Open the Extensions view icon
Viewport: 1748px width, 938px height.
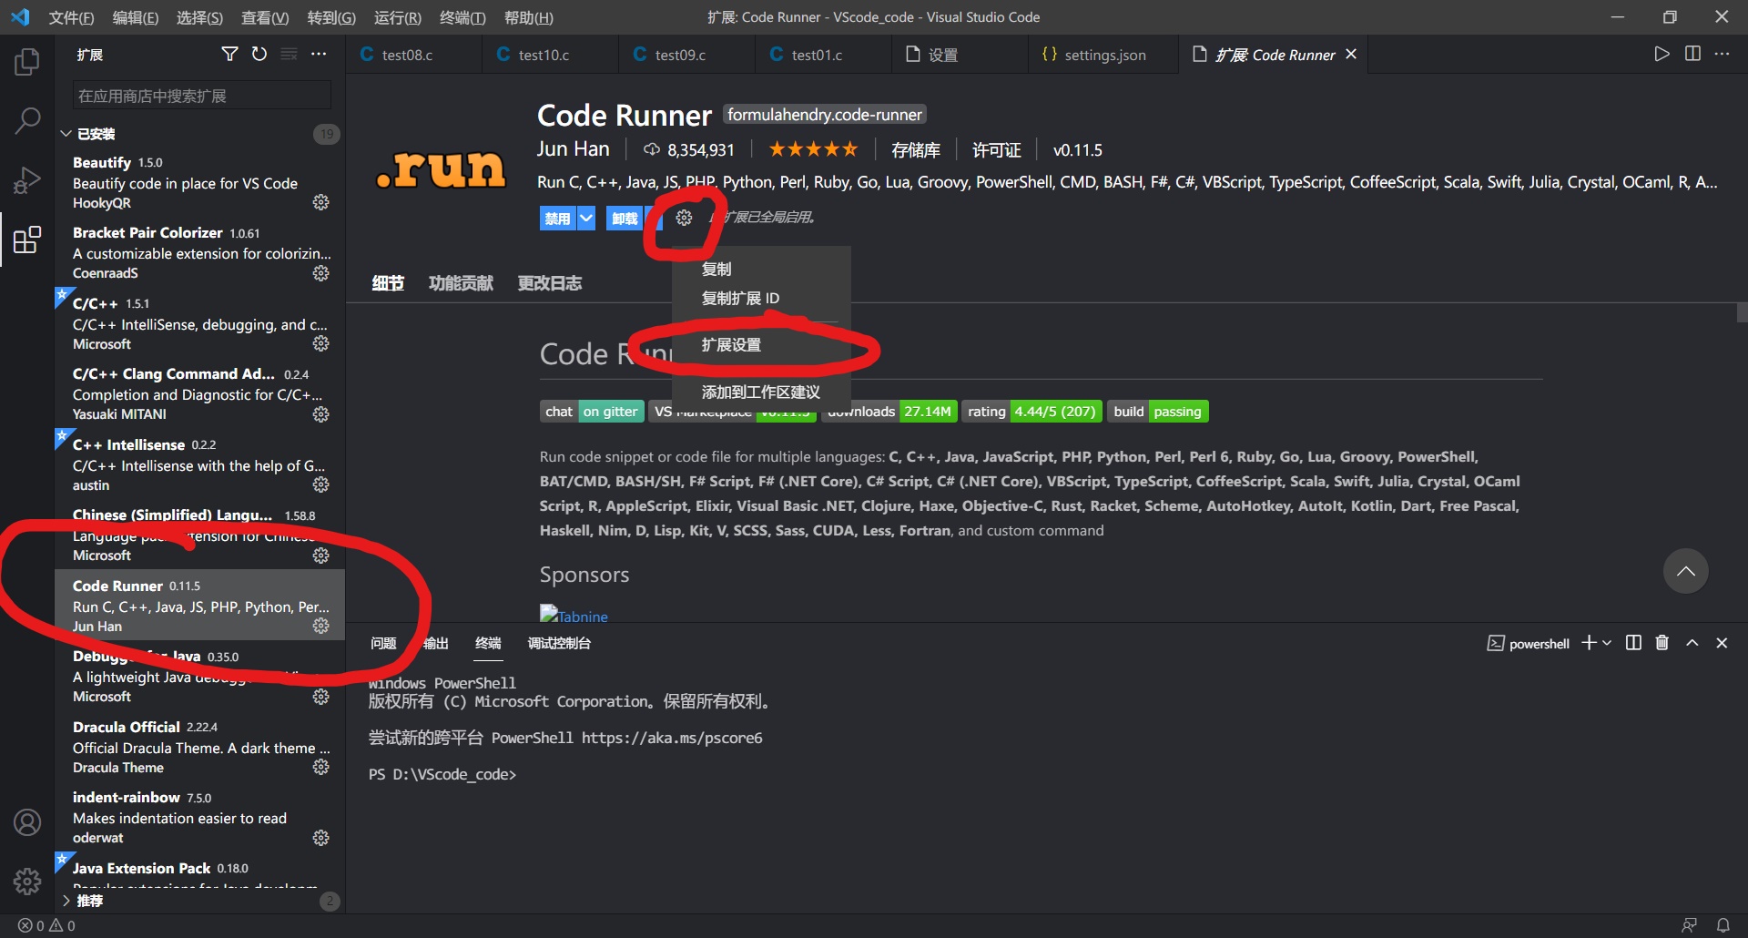(27, 240)
